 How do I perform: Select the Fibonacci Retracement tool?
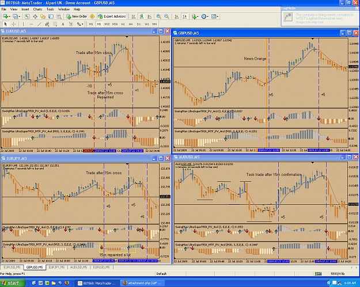(x=55, y=24)
